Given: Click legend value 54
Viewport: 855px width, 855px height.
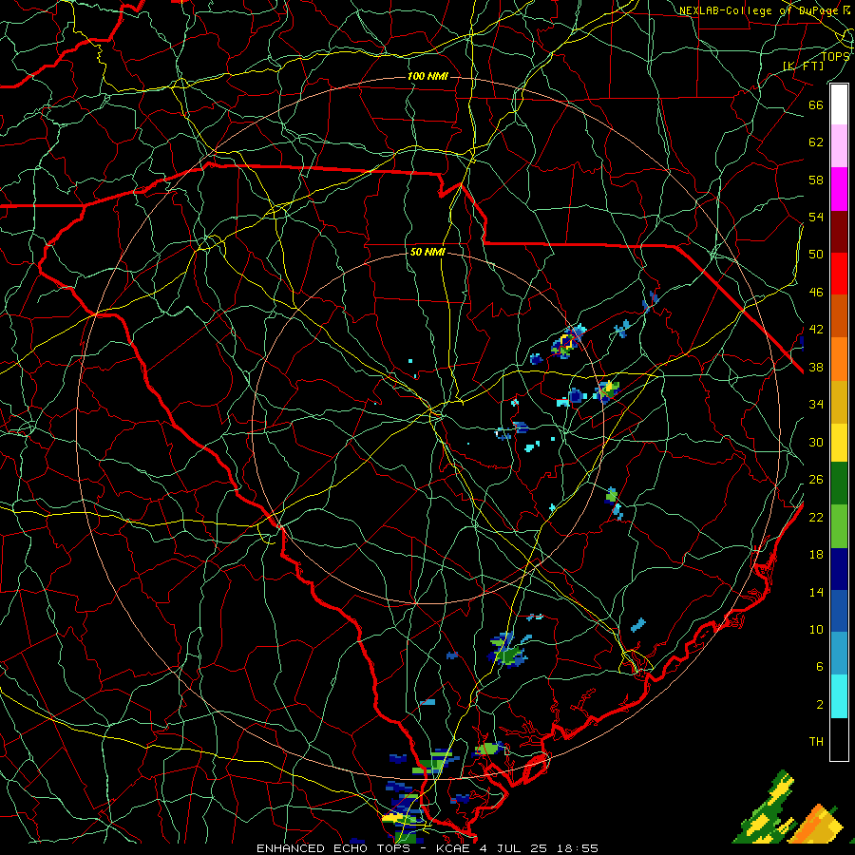Looking at the screenshot, I should point(816,217).
